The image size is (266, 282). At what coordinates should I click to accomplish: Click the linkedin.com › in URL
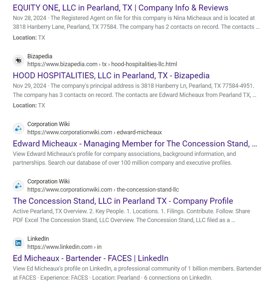(65, 247)
